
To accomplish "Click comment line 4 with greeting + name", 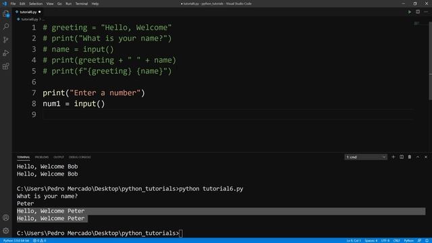I will click(109, 60).
